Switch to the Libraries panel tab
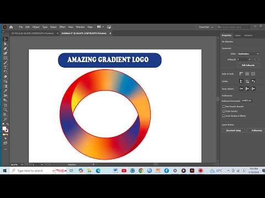This screenshot has height=198, width=265. click(248, 35)
